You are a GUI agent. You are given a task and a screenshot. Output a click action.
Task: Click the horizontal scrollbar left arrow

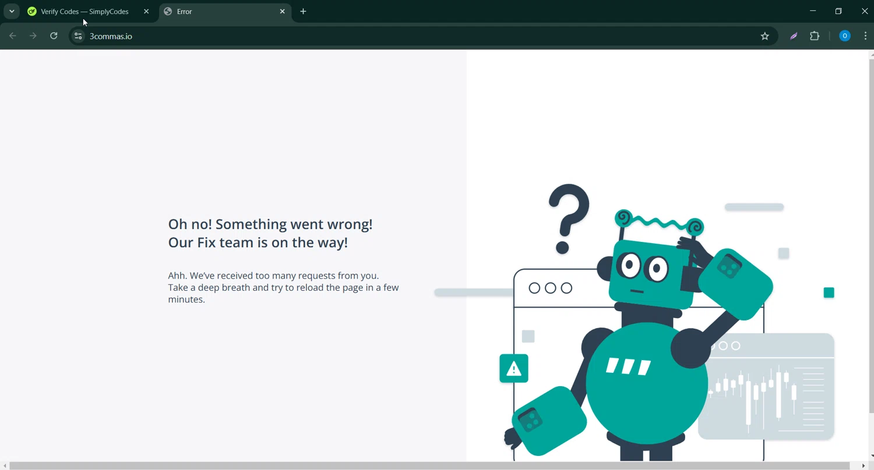tap(4, 466)
